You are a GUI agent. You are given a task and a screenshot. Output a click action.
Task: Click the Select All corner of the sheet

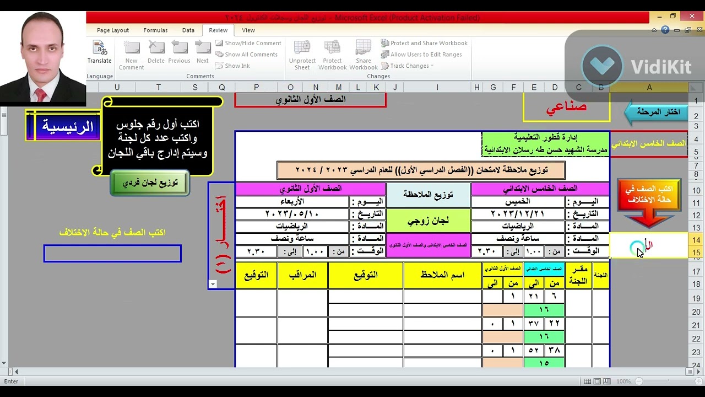pos(696,87)
